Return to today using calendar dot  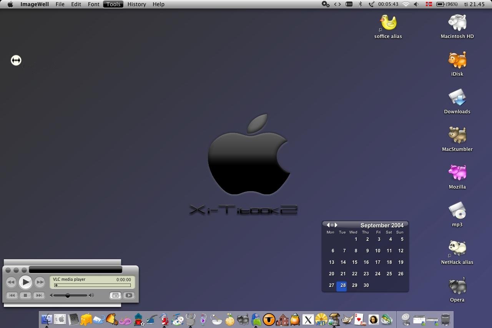click(332, 225)
